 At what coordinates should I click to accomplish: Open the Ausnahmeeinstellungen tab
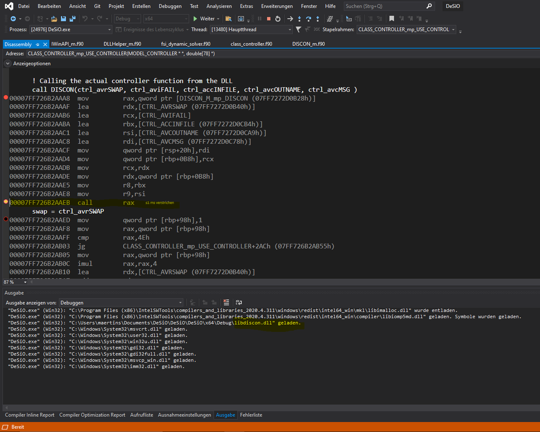click(x=184, y=415)
